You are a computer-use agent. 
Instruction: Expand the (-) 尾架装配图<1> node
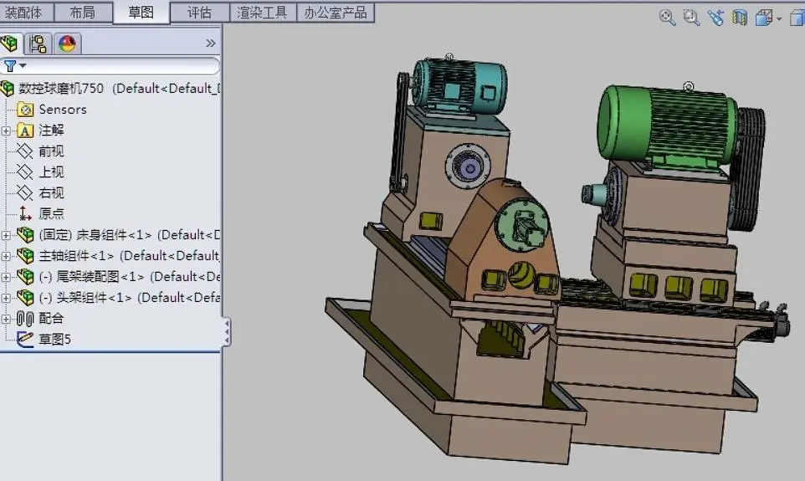(6, 277)
